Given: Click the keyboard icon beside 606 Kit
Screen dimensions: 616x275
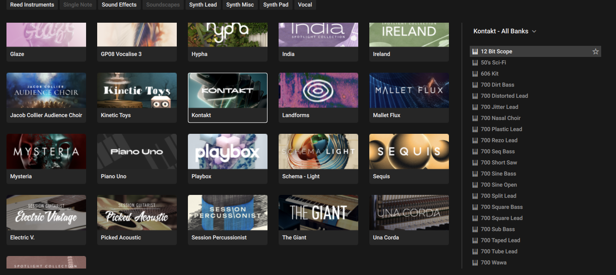Looking at the screenshot, I should [x=475, y=74].
